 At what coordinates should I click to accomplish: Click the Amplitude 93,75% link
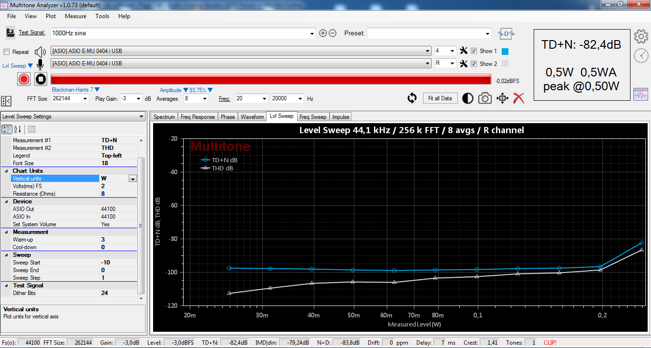[186, 90]
